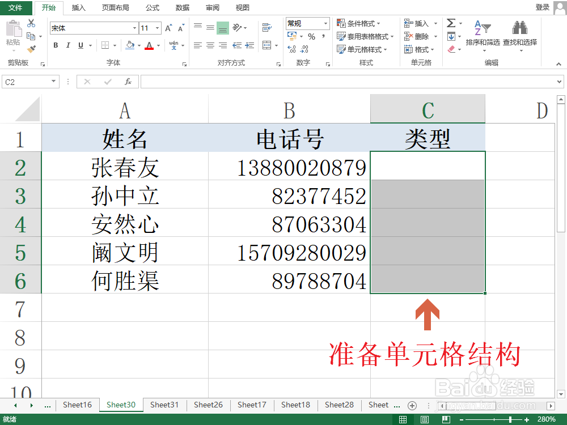The height and width of the screenshot is (425, 567).
Task: Toggle italic formatting
Action: point(67,45)
